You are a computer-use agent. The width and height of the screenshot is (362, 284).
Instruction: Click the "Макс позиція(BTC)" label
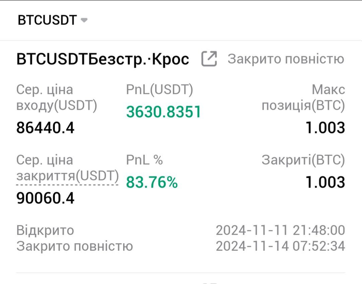[303, 98]
